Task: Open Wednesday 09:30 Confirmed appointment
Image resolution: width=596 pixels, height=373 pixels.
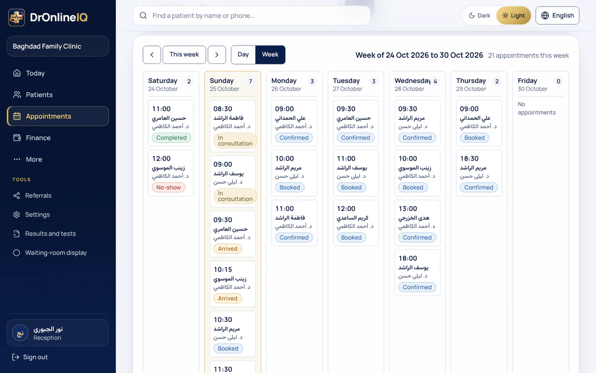Action: coord(417,123)
